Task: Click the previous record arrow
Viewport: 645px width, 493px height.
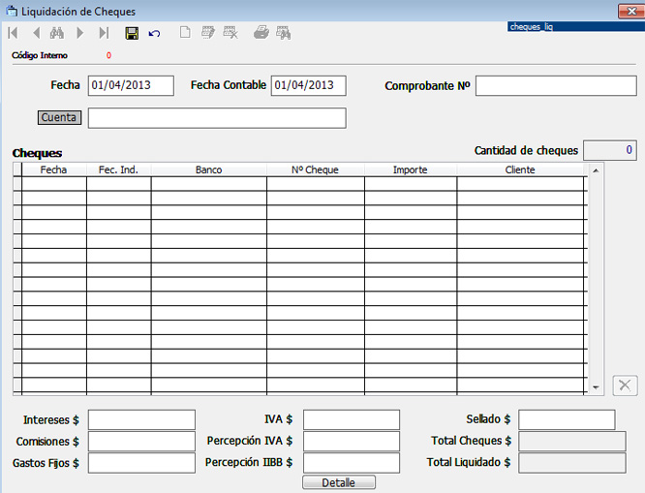Action: click(36, 33)
